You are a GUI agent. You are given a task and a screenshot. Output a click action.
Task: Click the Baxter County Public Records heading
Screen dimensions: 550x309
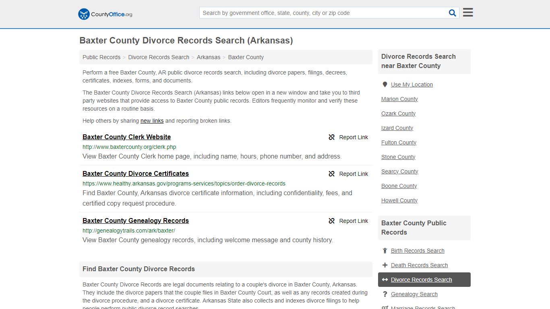(414, 228)
